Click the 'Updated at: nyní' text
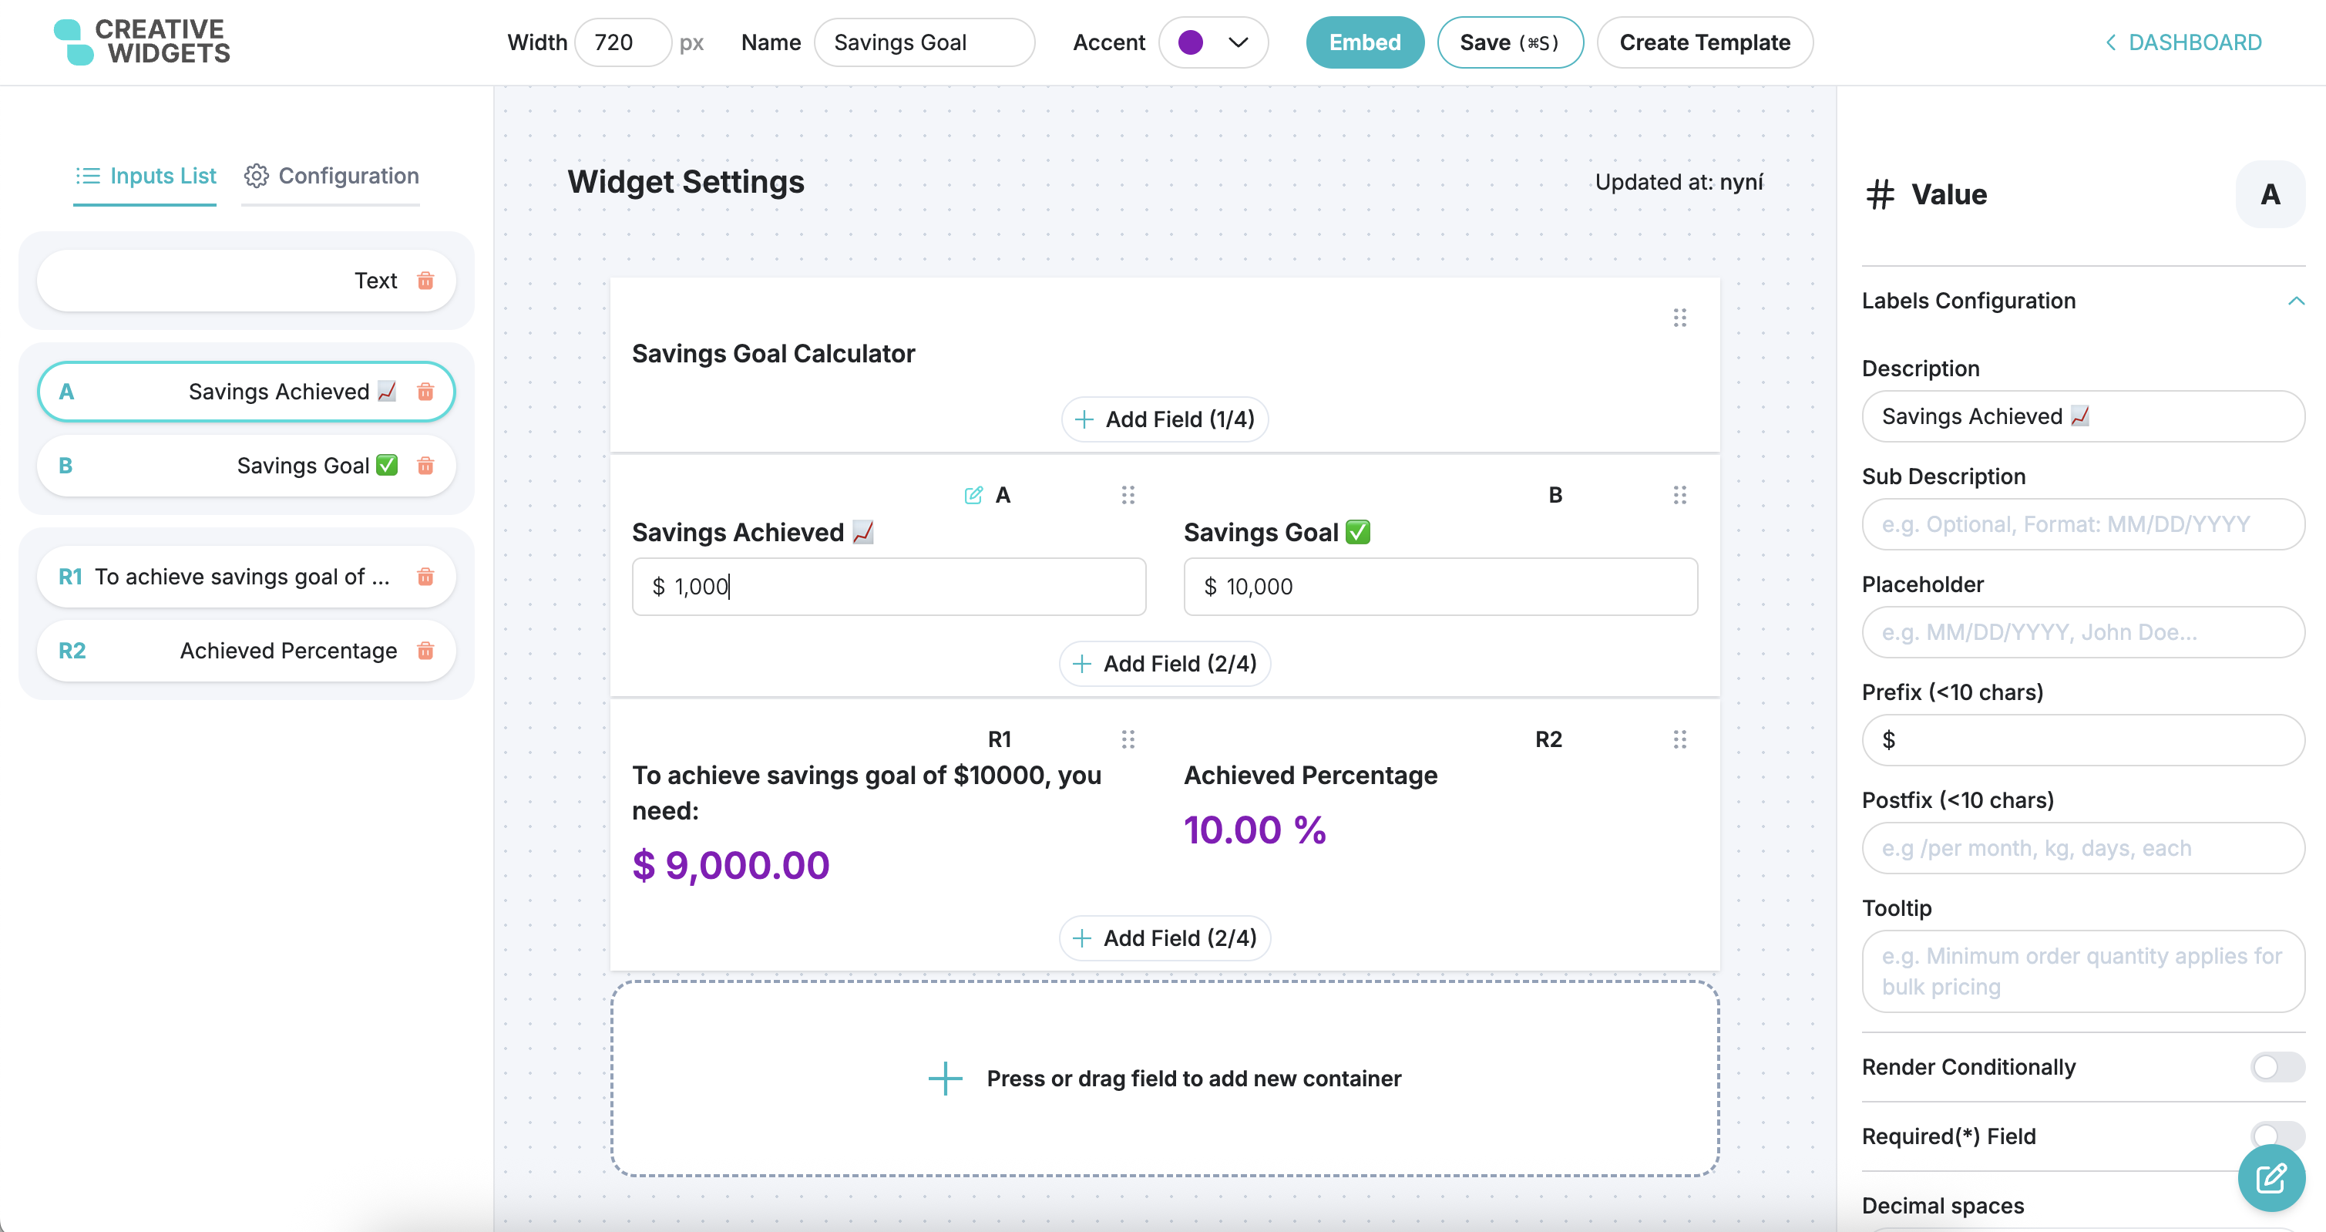Image resolution: width=2326 pixels, height=1232 pixels. pos(1679,181)
